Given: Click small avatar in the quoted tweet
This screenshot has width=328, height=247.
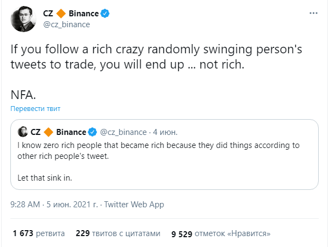Looking at the screenshot, I should click(x=22, y=132).
